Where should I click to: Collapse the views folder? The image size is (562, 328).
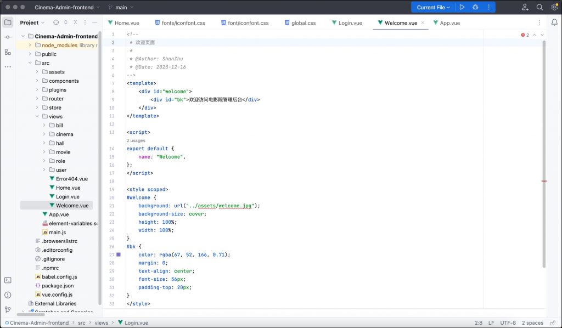point(37,116)
